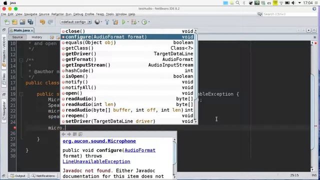Click the globe browser icon in toolbar

[97, 22]
